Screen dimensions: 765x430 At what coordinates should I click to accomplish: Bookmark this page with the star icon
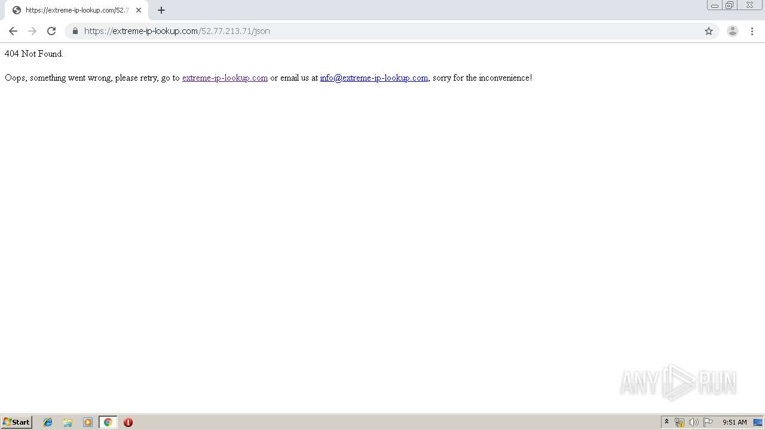[x=709, y=31]
